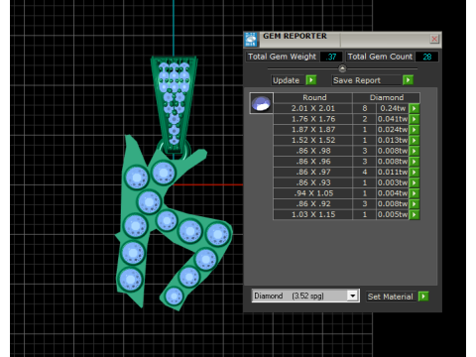Screen dimensions: 476x357
Task: Click the panel collapse slider handle
Action: [342, 68]
